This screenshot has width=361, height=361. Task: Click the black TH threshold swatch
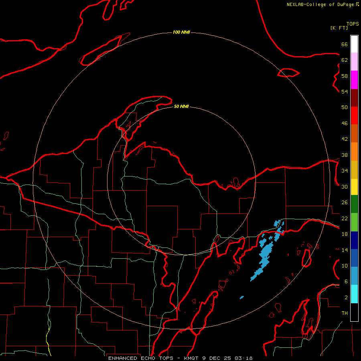pyautogui.click(x=354, y=312)
